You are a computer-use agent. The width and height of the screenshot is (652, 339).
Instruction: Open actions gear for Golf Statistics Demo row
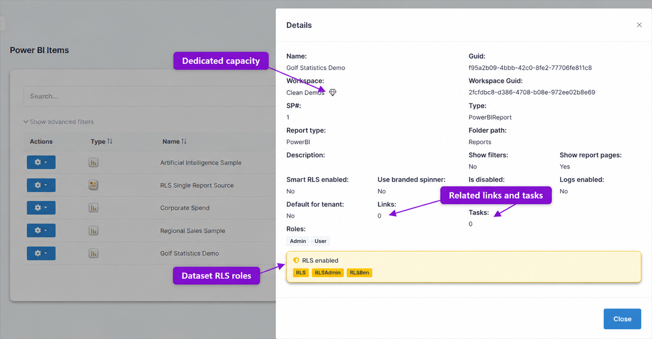(41, 253)
